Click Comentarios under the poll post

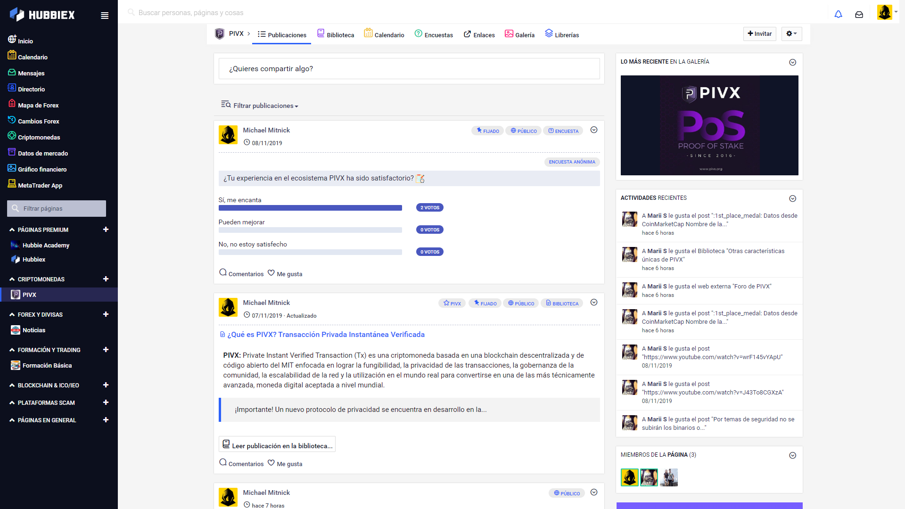(x=241, y=273)
